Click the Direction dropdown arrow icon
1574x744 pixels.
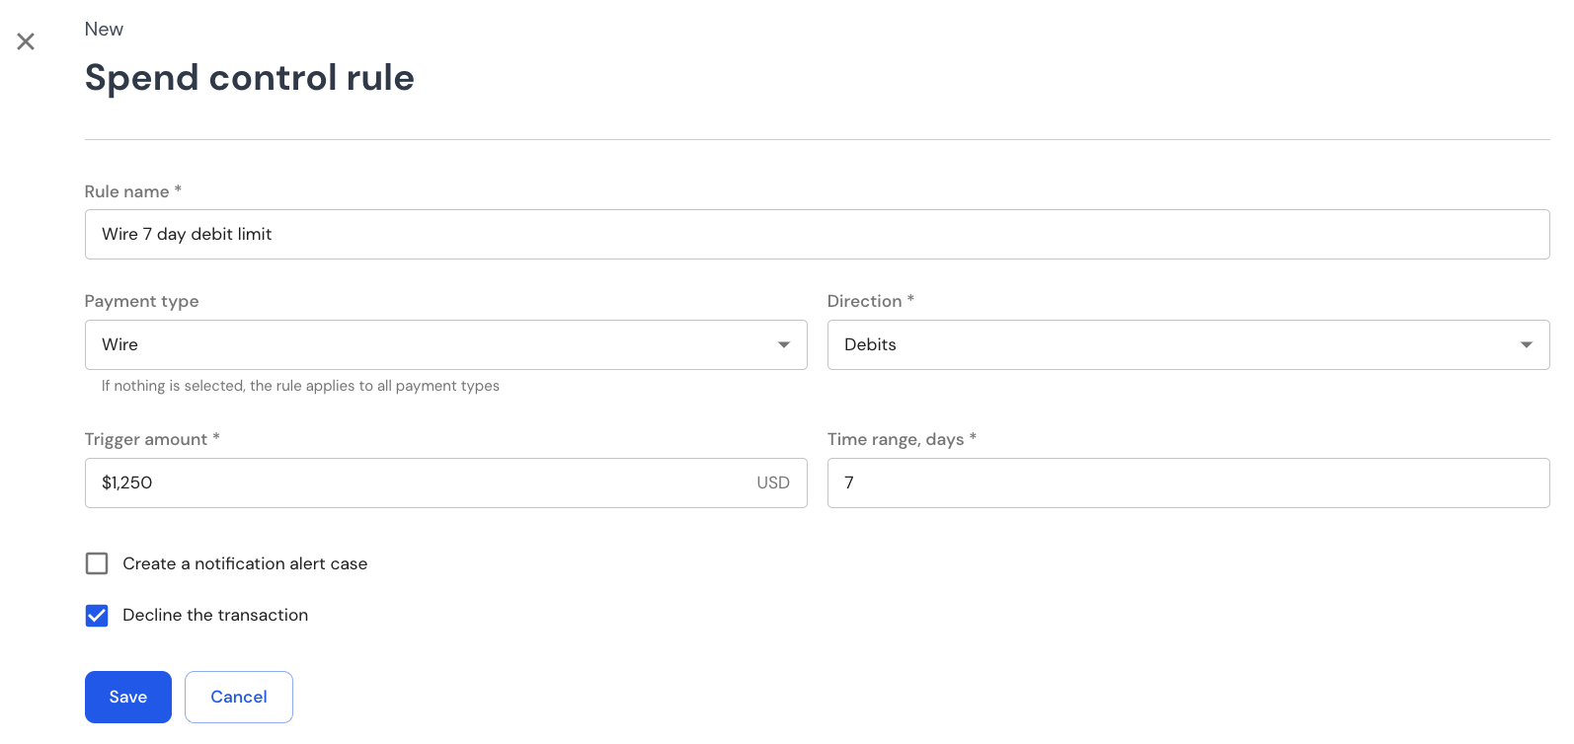coord(1527,344)
